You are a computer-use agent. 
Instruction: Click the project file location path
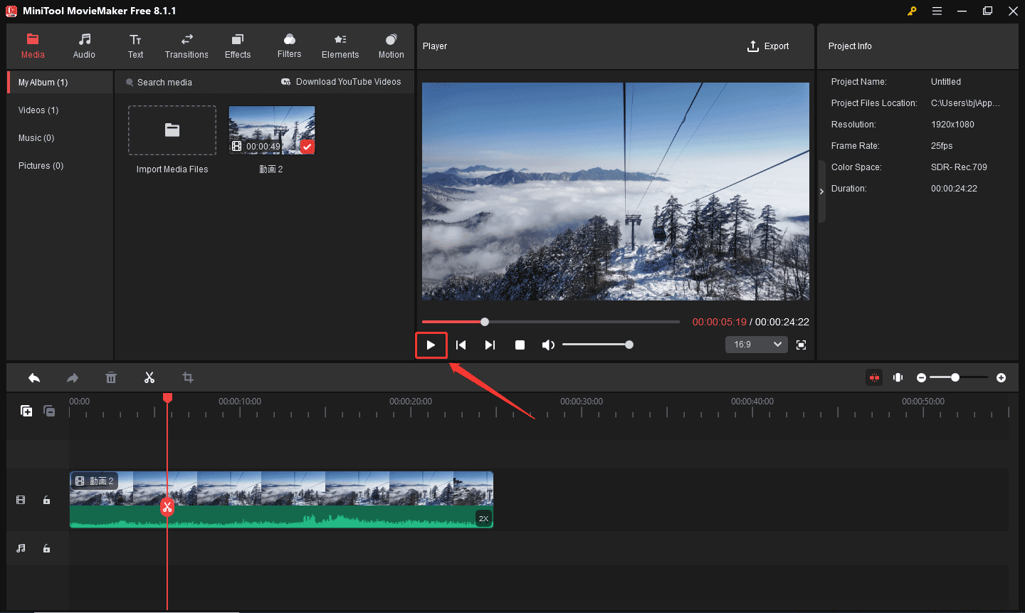point(965,103)
